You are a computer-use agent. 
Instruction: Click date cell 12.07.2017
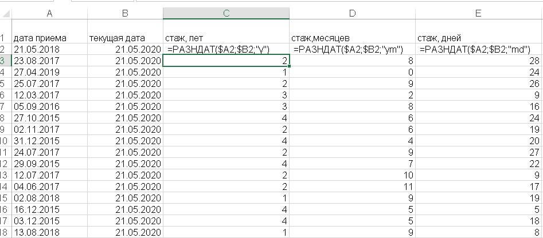coord(49,175)
